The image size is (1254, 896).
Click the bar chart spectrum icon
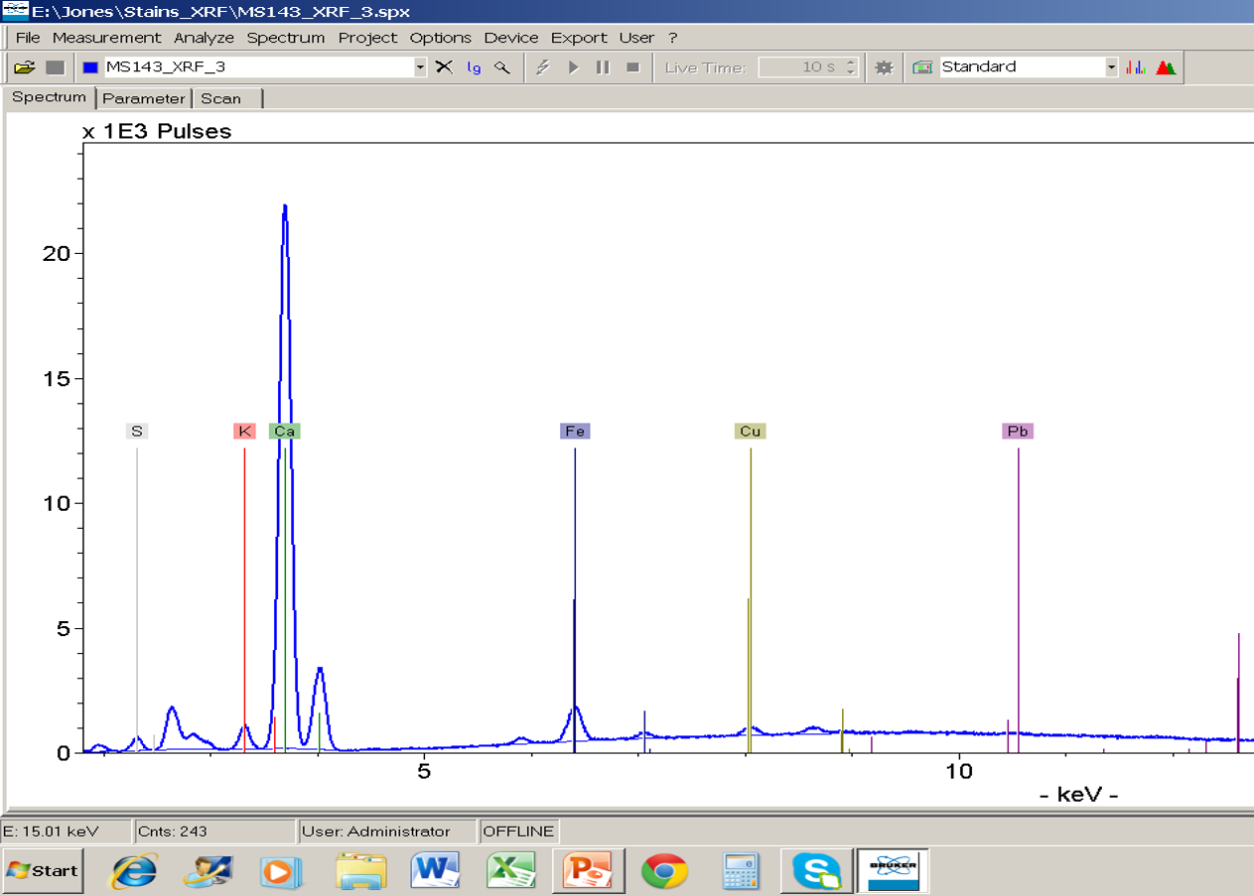[1136, 67]
